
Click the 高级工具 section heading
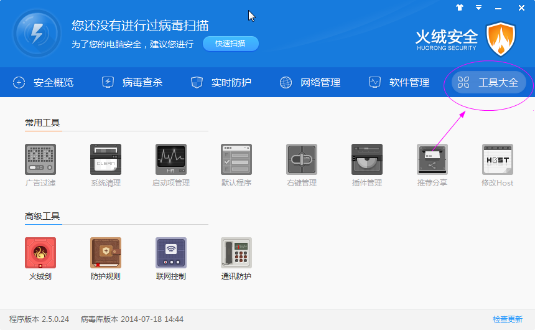pyautogui.click(x=42, y=216)
